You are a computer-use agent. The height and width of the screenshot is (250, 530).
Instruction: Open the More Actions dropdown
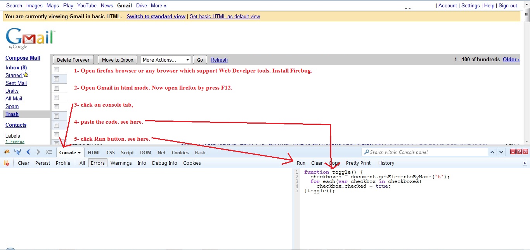pos(166,60)
